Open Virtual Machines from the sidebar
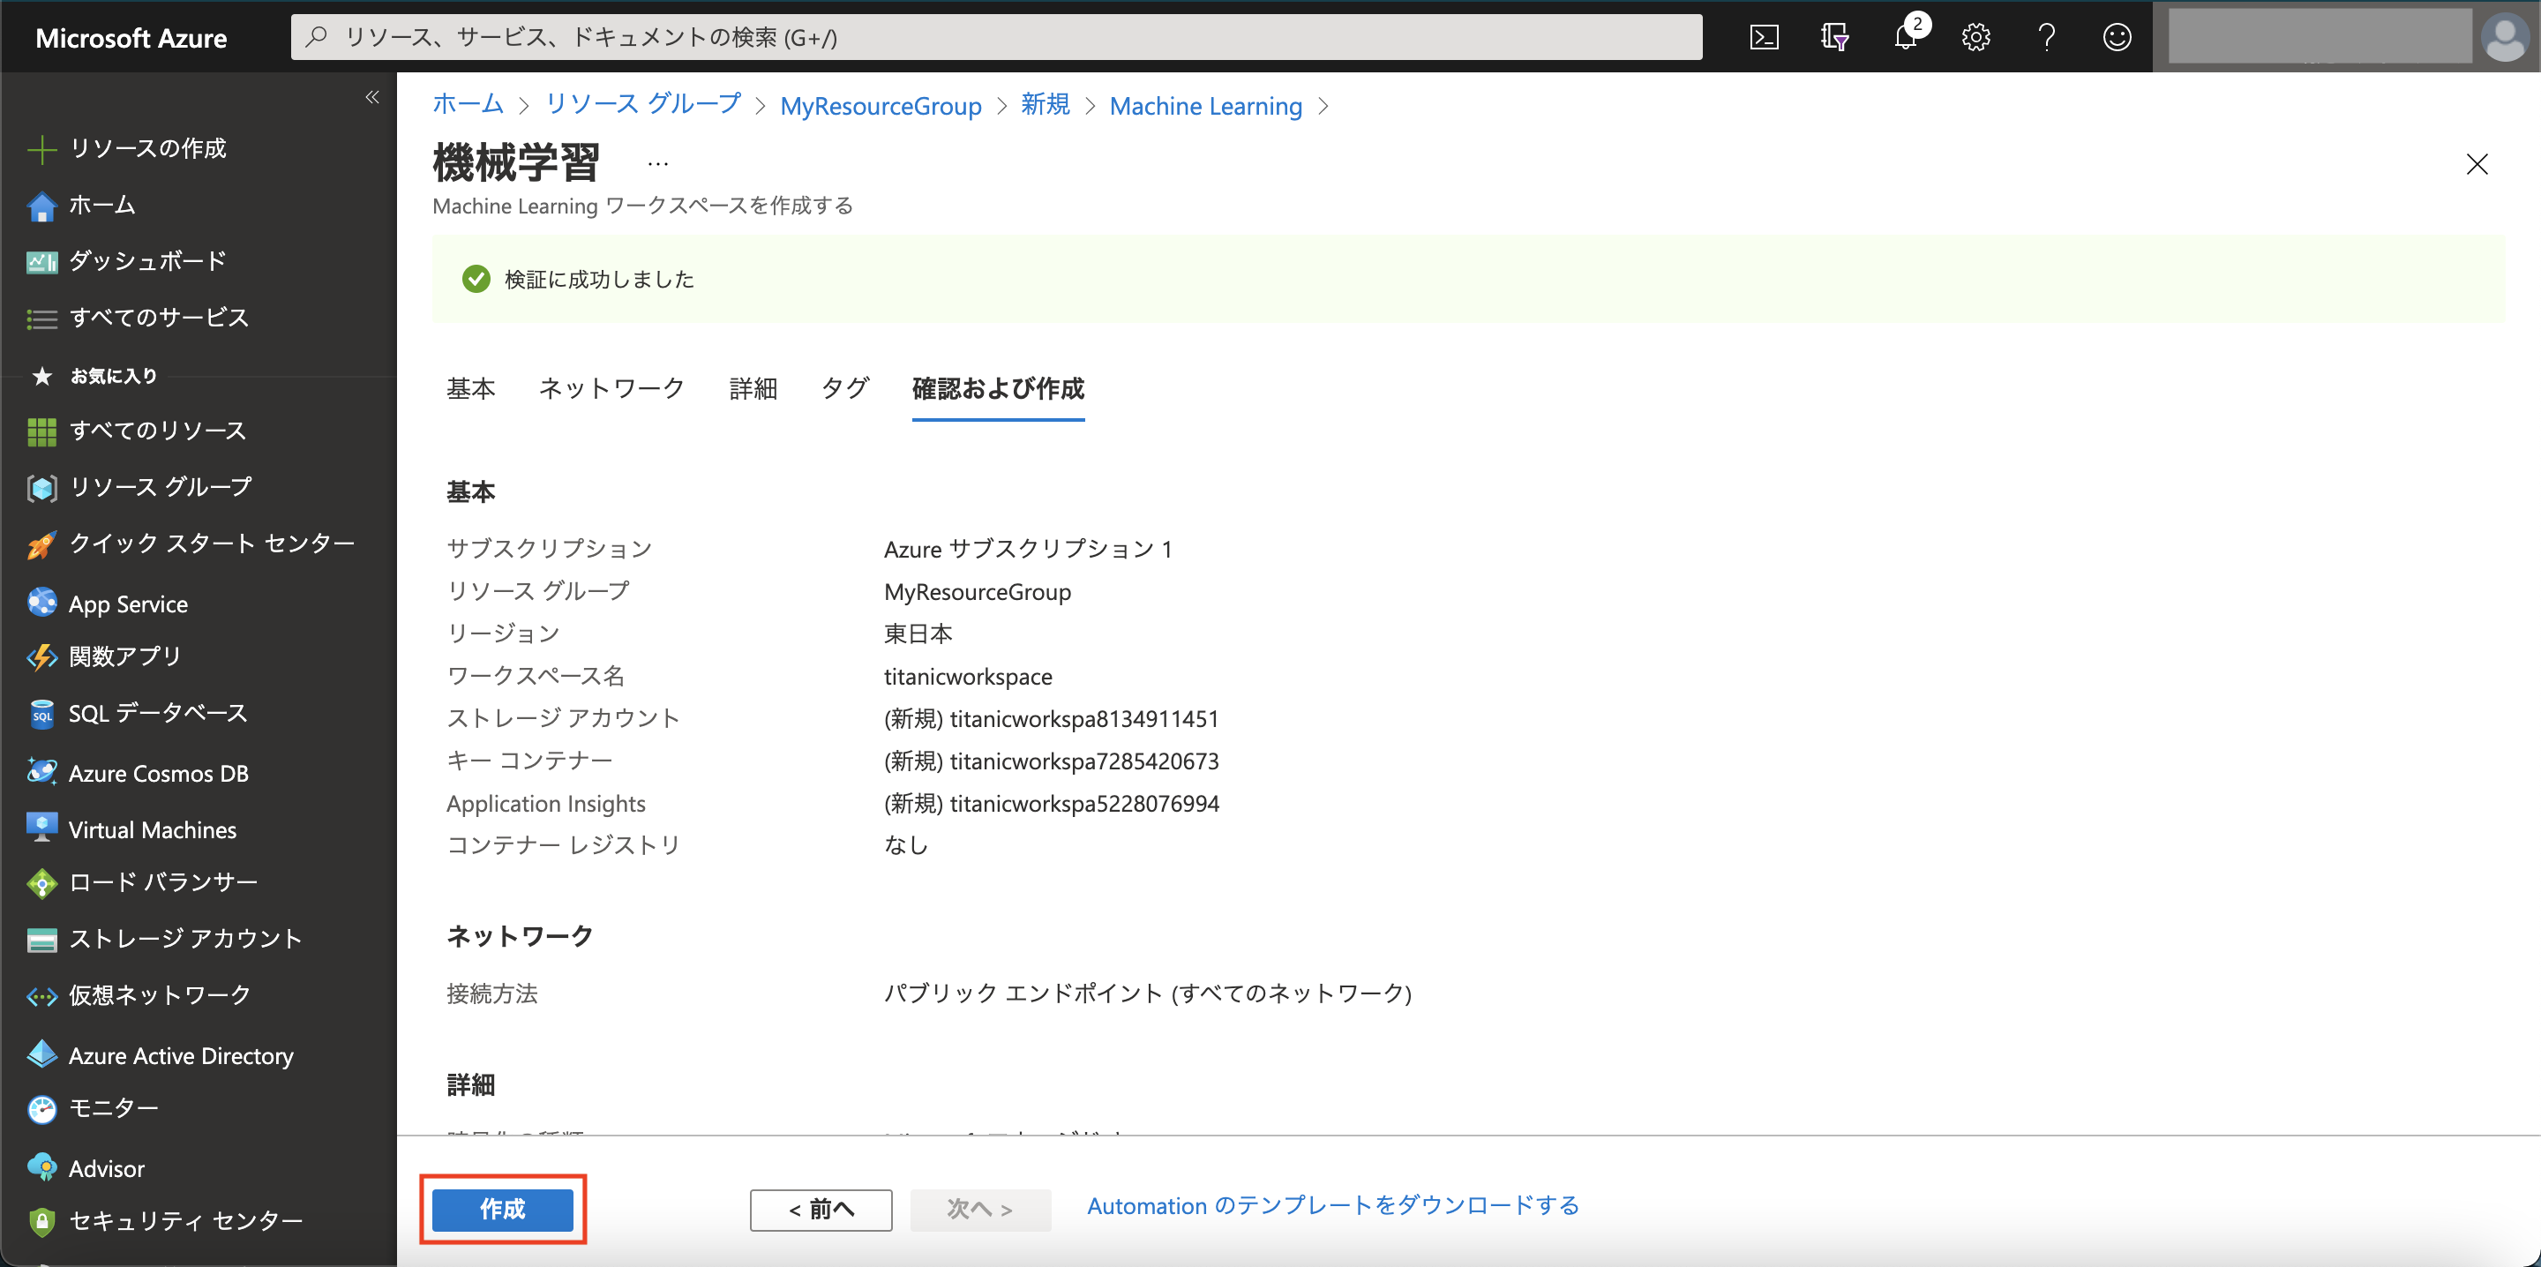The image size is (2541, 1267). (152, 828)
